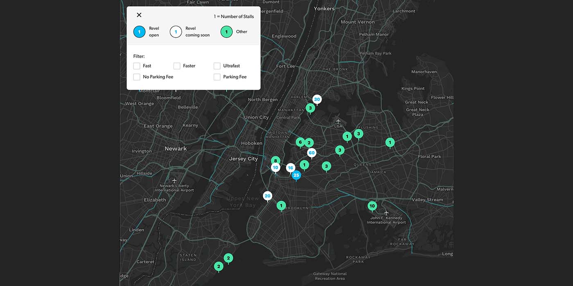
Task: Select the 10-stall marker near JFK Airport
Action: 372,206
